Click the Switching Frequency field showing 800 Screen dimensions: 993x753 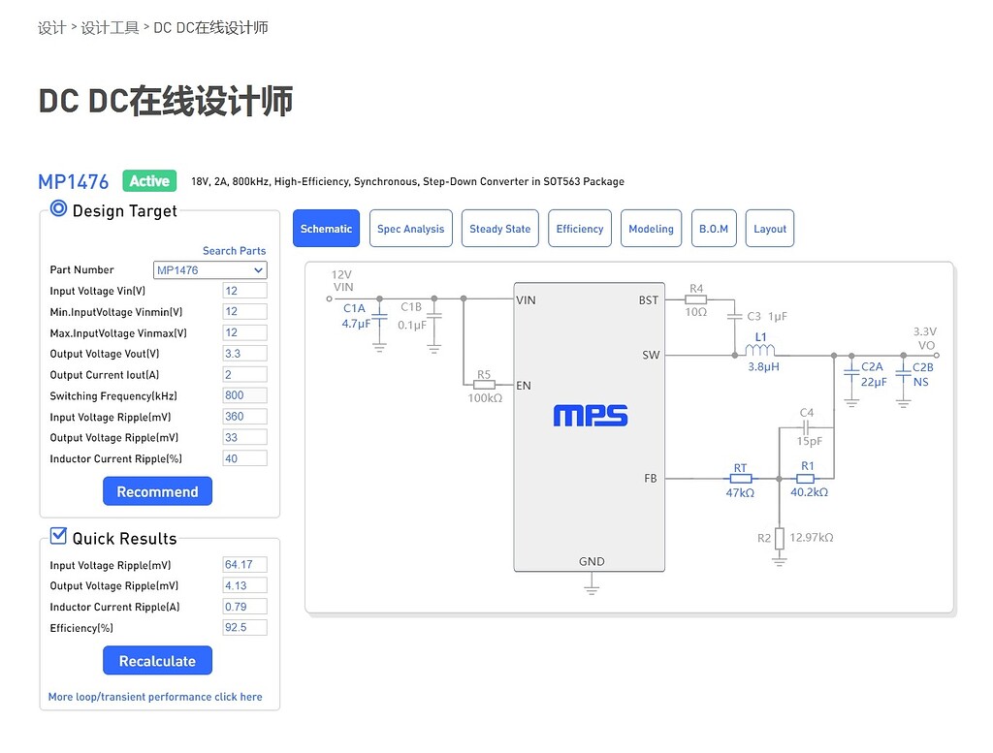243,394
